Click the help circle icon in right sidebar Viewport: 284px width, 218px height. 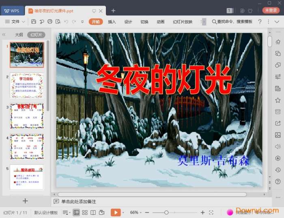click(x=278, y=182)
